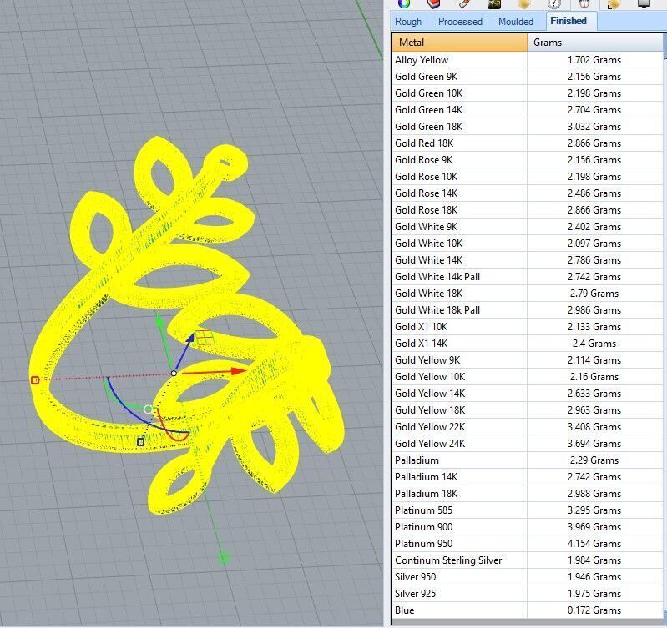Click the gumball green Y-axis arrow
667x628 pixels.
tap(160, 323)
